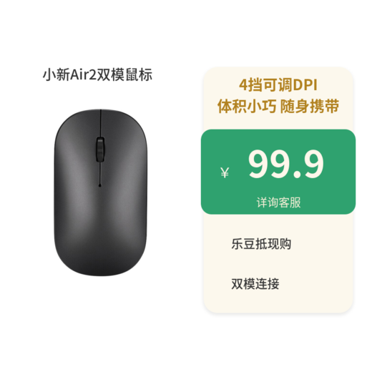Click the 4挡可调DPI headline
Screen dimensions: 372x372
278,85
